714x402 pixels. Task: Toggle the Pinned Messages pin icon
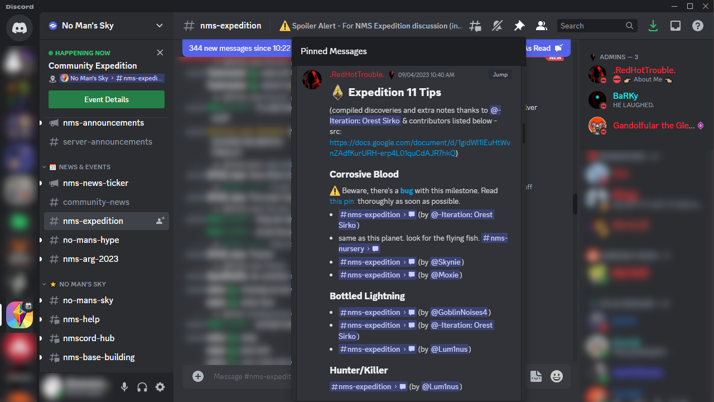point(519,26)
